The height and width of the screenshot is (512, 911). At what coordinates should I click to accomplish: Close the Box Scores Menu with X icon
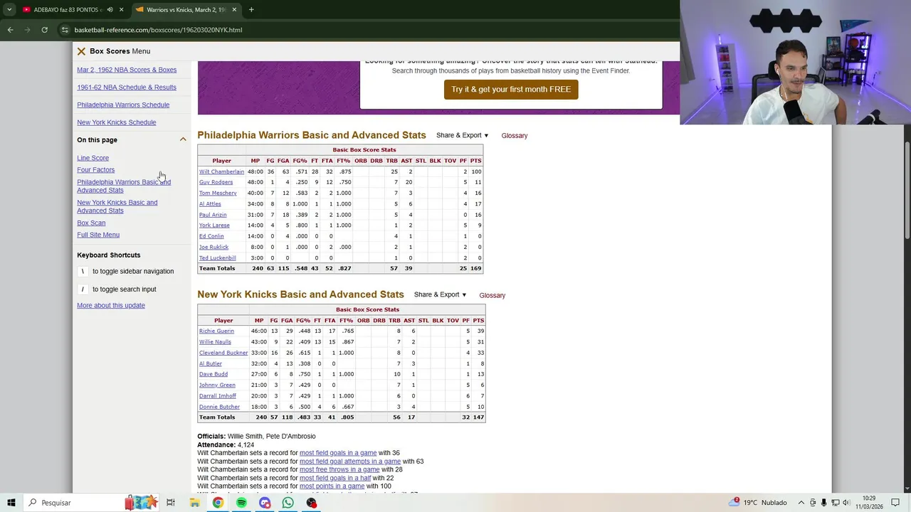click(81, 51)
